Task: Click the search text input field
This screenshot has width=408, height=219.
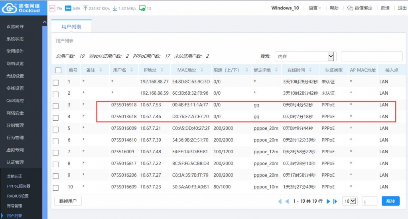Action: point(372,57)
